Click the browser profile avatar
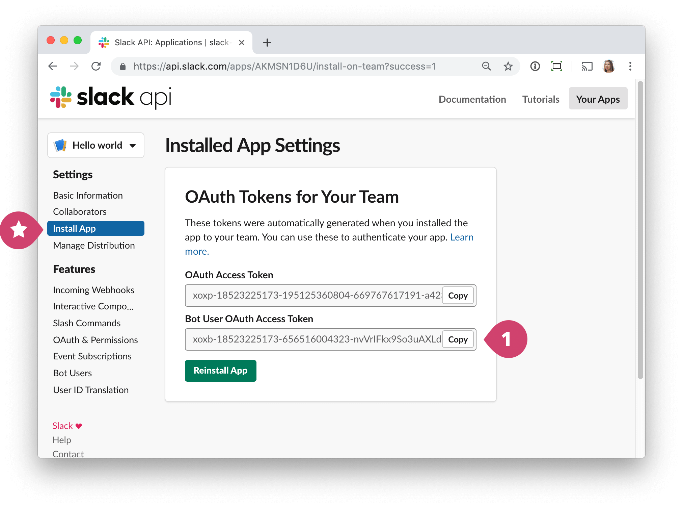683x508 pixels. coord(608,66)
